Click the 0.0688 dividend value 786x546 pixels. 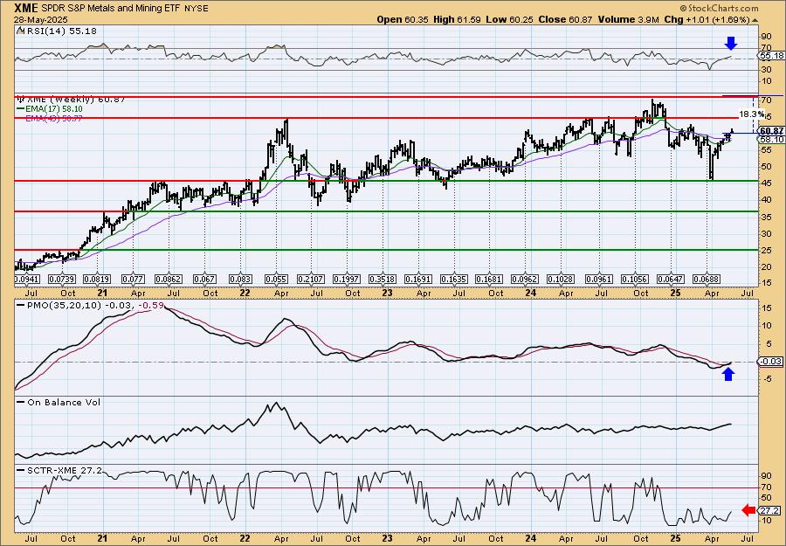point(707,279)
